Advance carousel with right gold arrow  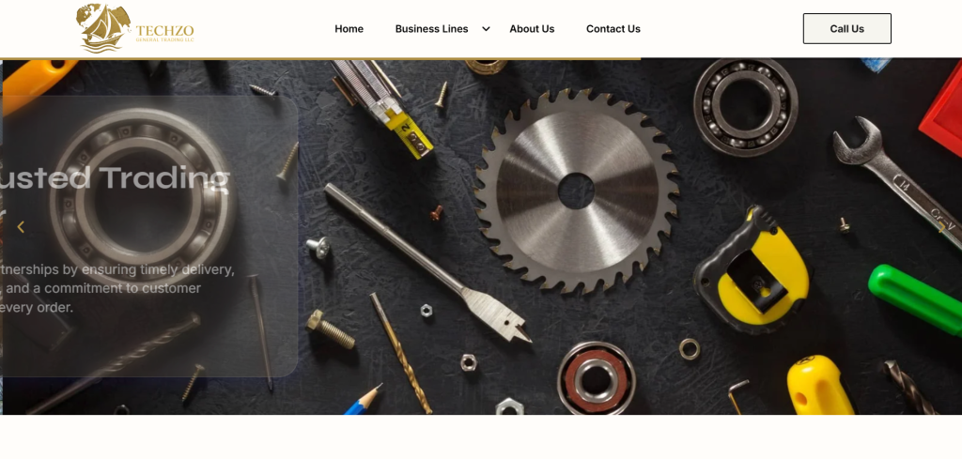click(941, 227)
